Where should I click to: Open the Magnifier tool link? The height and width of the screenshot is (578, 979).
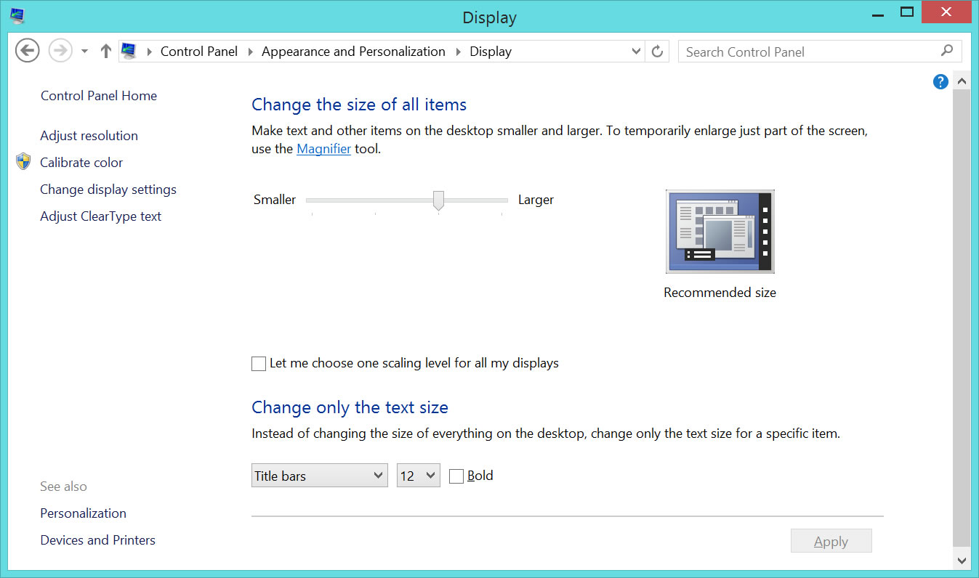(x=323, y=149)
